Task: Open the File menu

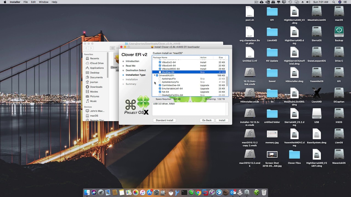Action: (x=26, y=2)
